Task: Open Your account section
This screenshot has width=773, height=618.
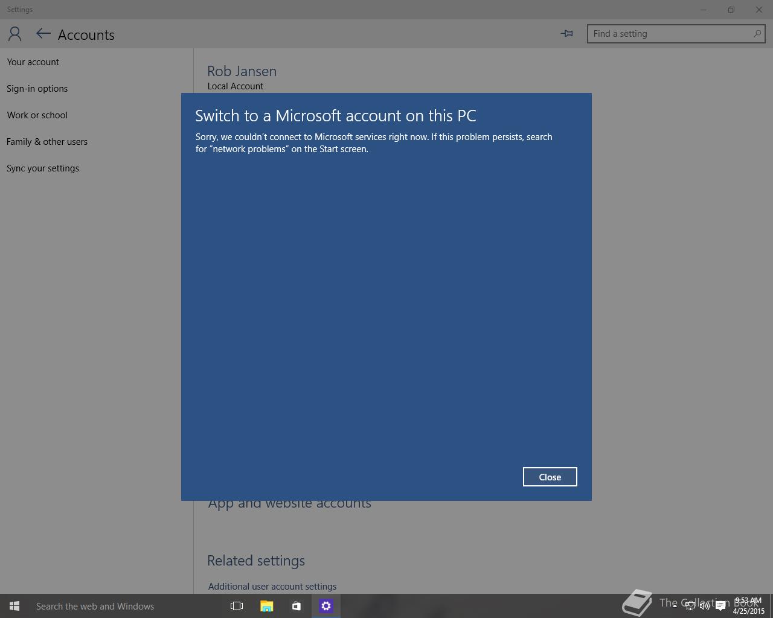Action: pyautogui.click(x=33, y=62)
